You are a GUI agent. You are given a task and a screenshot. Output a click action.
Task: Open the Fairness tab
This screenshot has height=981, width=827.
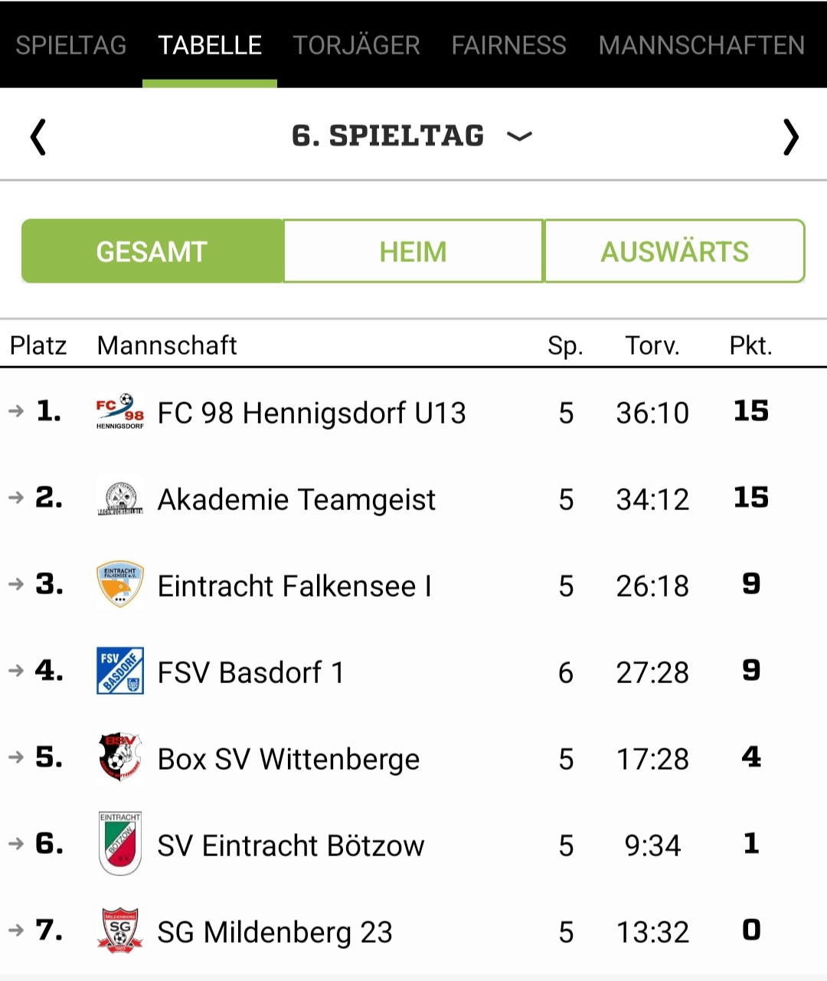[x=508, y=45]
